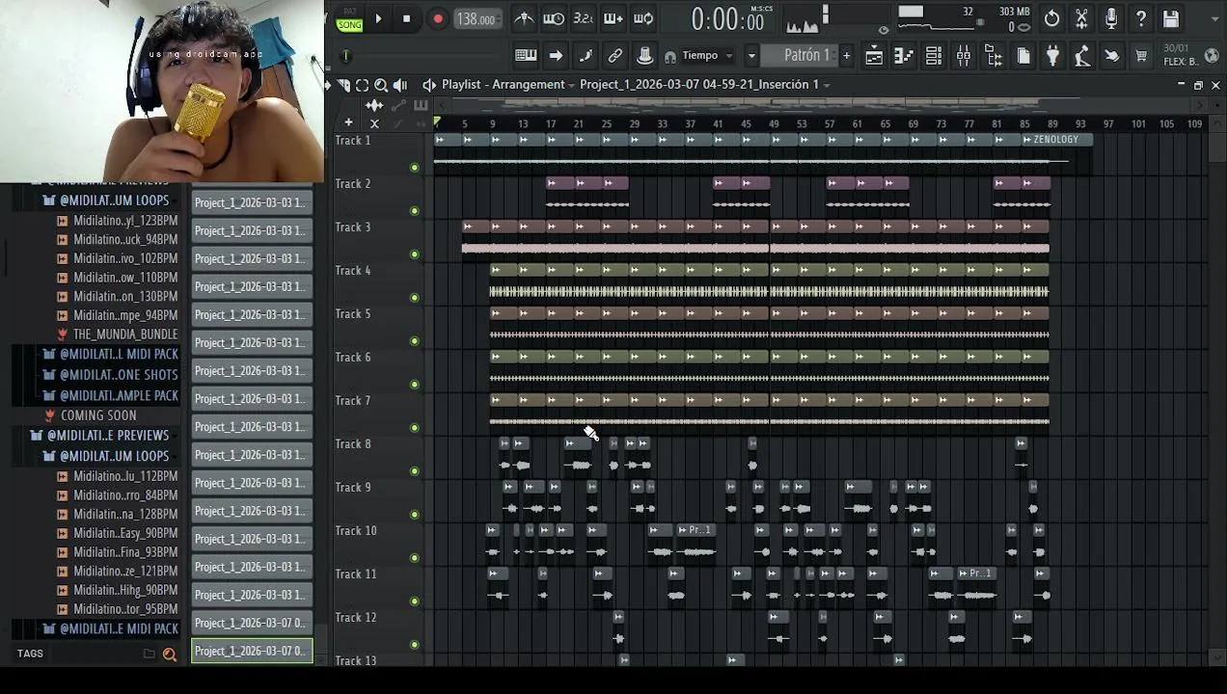Image resolution: width=1227 pixels, height=694 pixels.
Task: Open the Project_1 Inserción 1 dropdown
Action: point(704,85)
